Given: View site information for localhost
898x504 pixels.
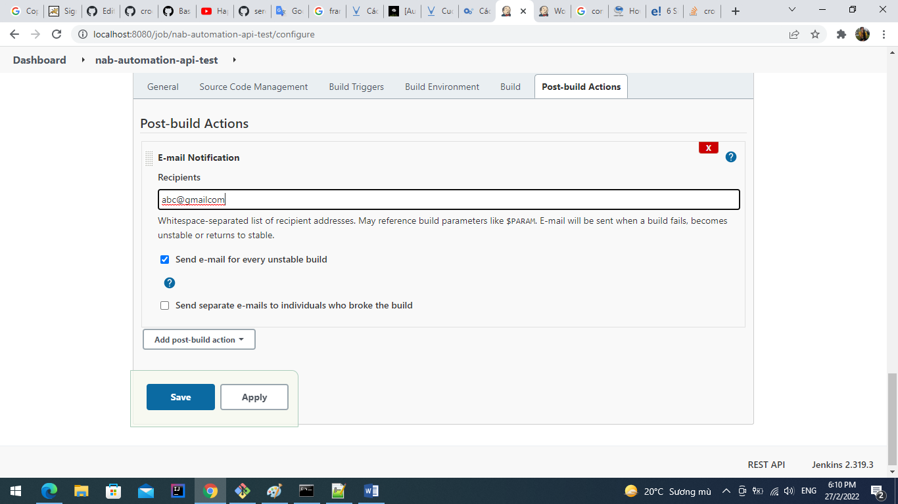Looking at the screenshot, I should click(82, 34).
